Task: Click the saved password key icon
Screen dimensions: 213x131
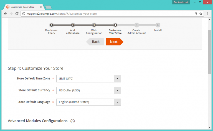Action: click(x=196, y=14)
